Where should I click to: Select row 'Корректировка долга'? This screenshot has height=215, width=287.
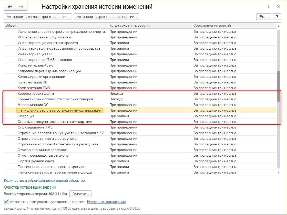140,94
